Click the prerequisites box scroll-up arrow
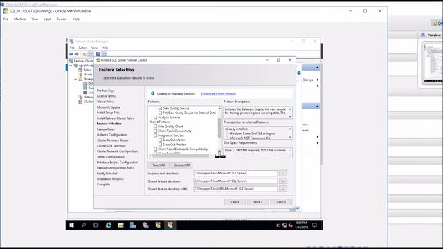 290,129
